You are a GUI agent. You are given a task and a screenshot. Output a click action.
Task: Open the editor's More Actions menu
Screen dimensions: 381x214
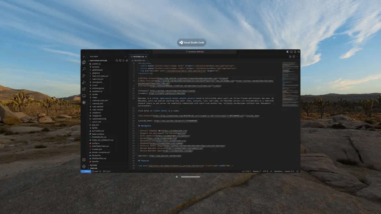tap(297, 57)
